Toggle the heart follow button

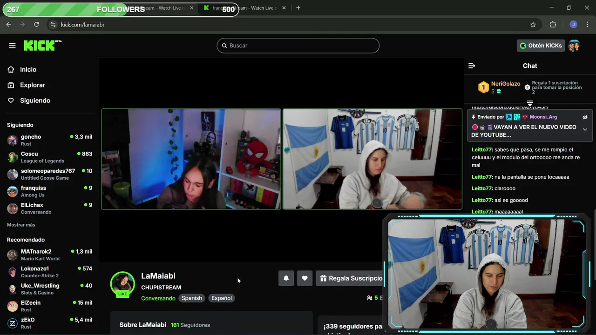pyautogui.click(x=305, y=278)
